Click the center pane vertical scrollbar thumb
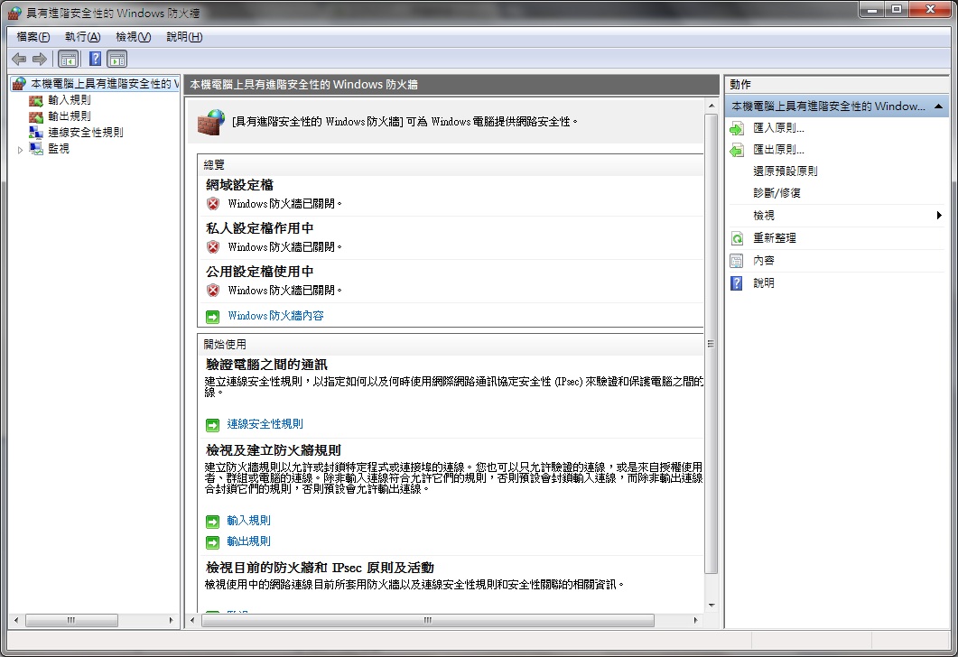The image size is (958, 657). pyautogui.click(x=712, y=344)
